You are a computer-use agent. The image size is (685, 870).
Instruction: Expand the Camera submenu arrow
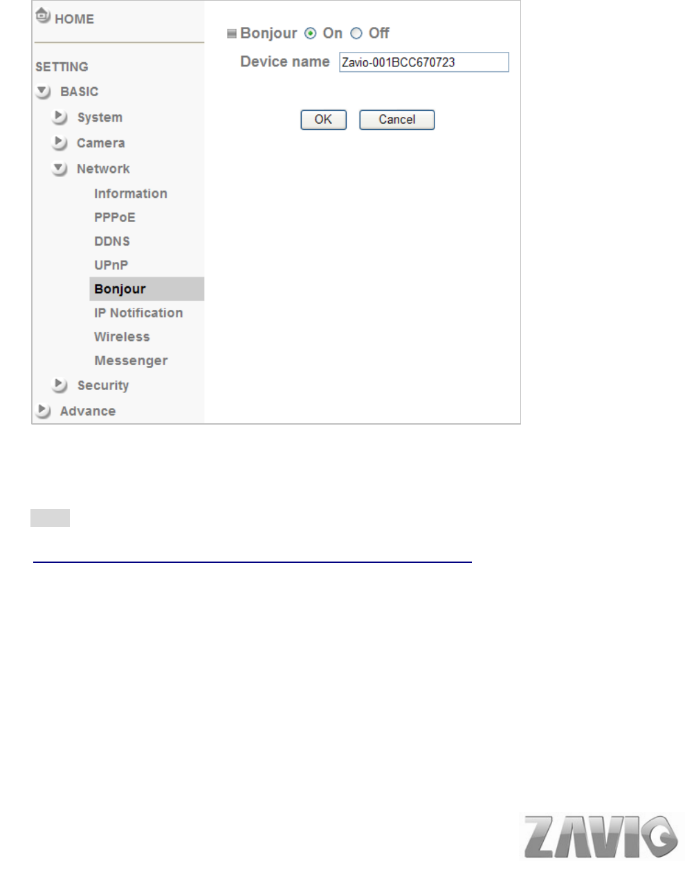(60, 143)
